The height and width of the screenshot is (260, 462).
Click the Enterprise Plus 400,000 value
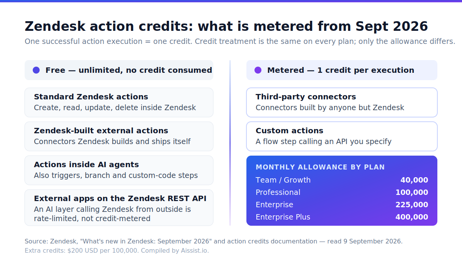pyautogui.click(x=412, y=217)
